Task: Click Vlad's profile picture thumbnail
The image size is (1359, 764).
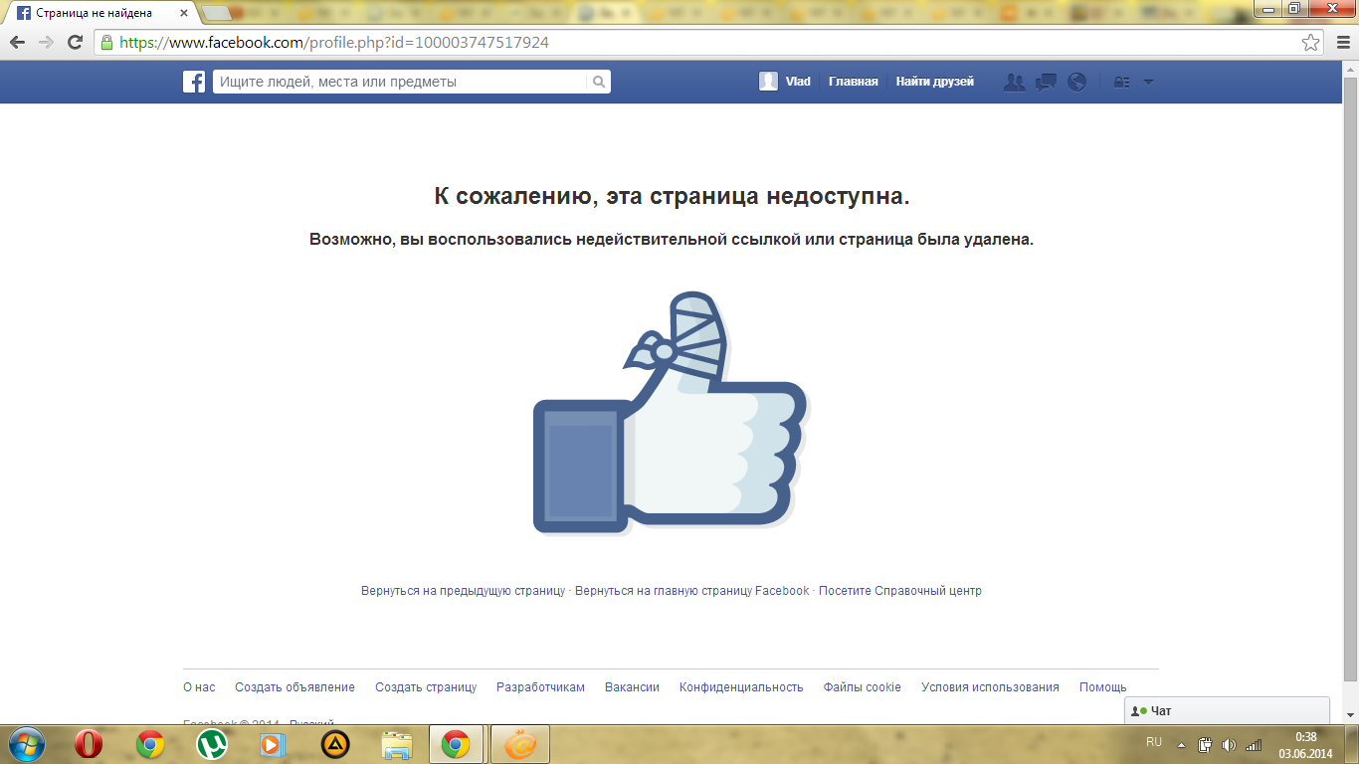Action: coord(768,82)
